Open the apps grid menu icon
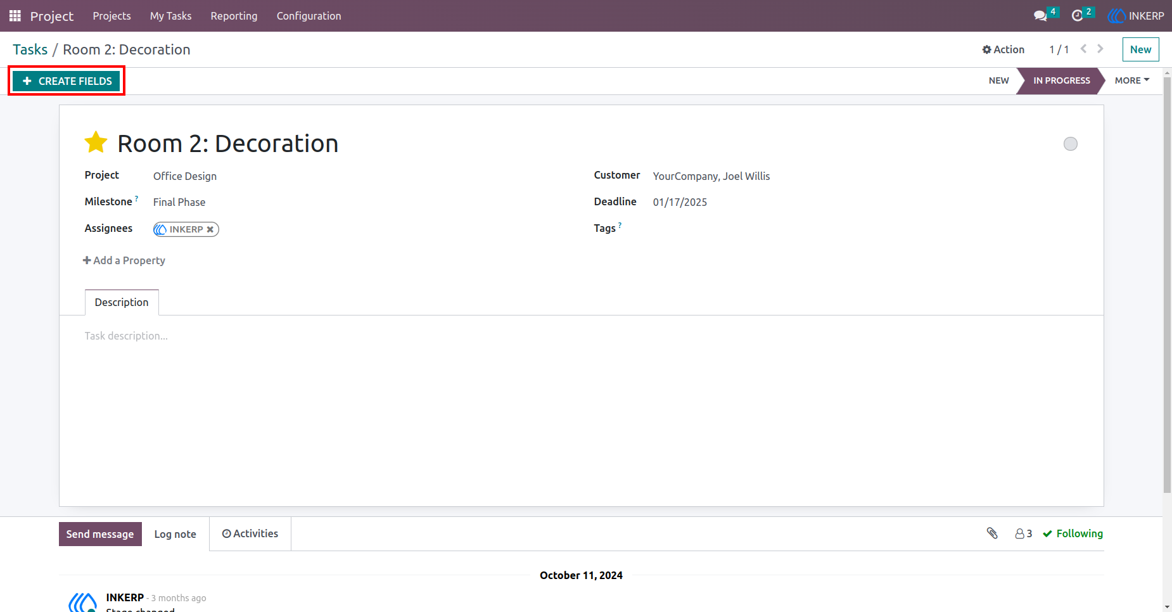 (15, 16)
